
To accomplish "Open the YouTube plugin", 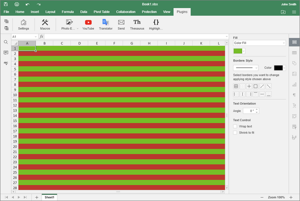I will pos(88,25).
